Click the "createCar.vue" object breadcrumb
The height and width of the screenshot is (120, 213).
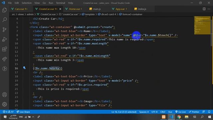pyautogui.click(x=69, y=14)
